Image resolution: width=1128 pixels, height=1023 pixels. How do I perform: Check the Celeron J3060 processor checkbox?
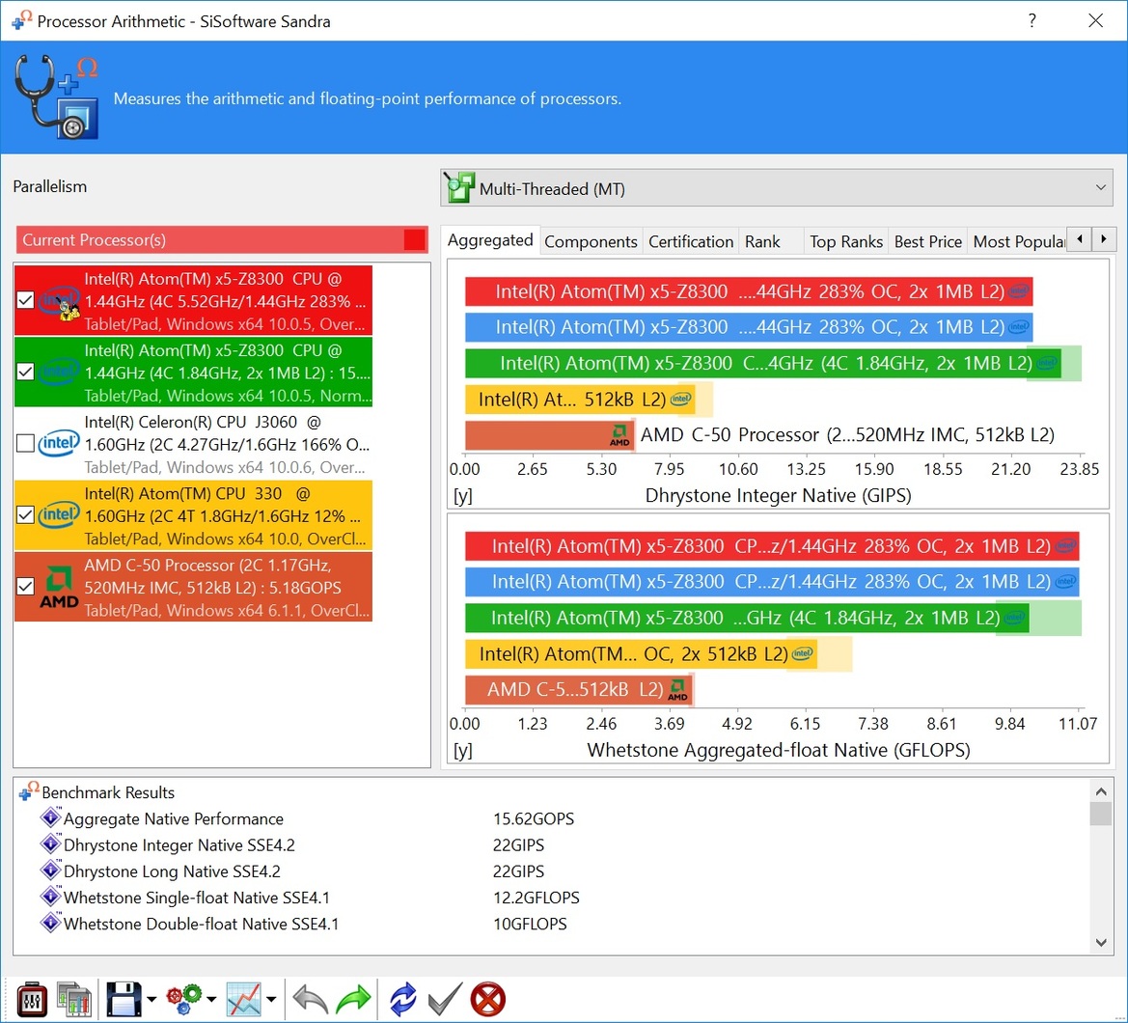(25, 443)
